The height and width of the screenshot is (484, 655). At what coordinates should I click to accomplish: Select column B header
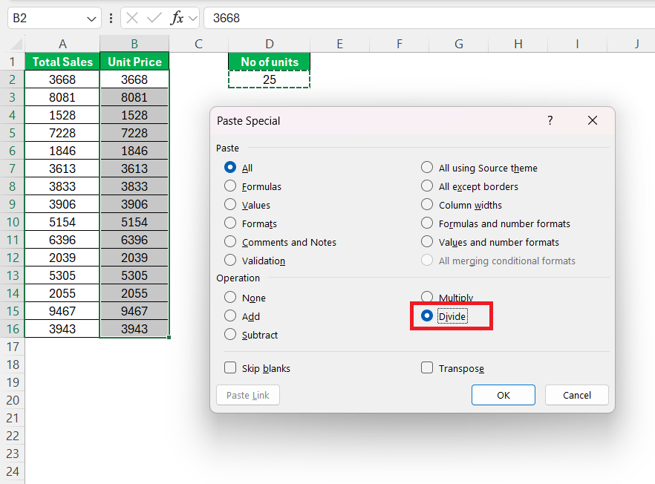click(x=134, y=44)
